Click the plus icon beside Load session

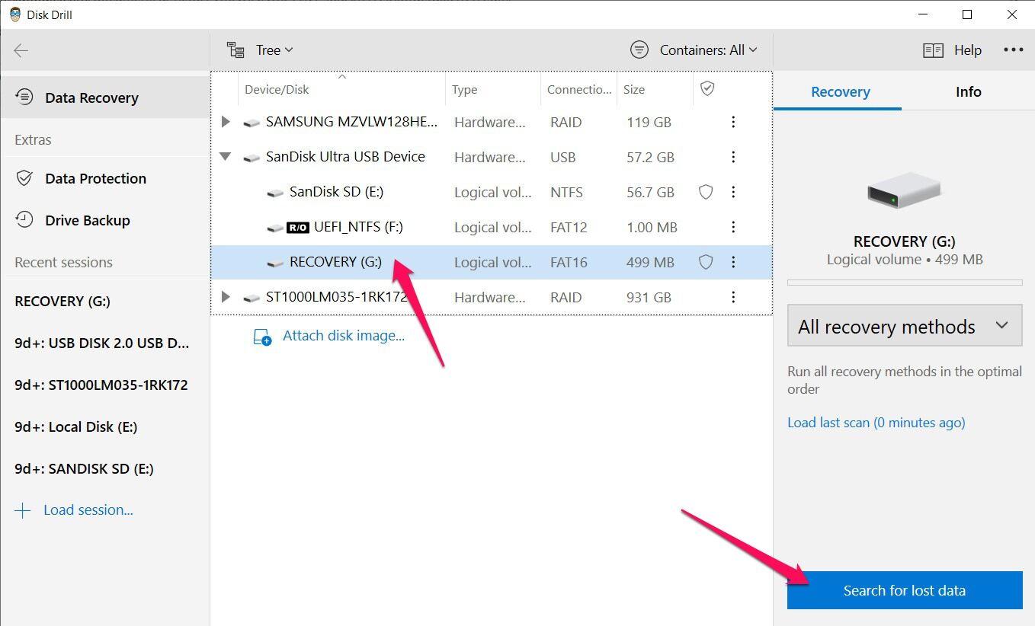coord(23,511)
